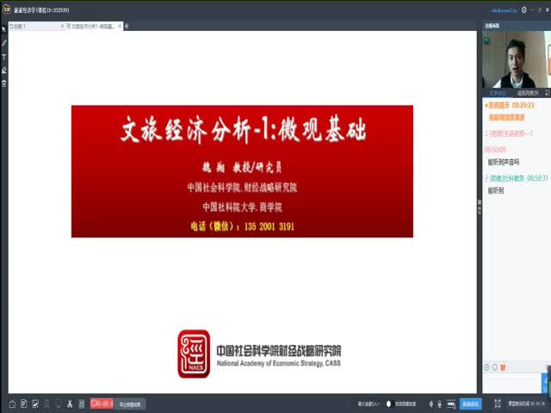Click the speaker volume icon
The image size is (551, 413).
coord(430,404)
